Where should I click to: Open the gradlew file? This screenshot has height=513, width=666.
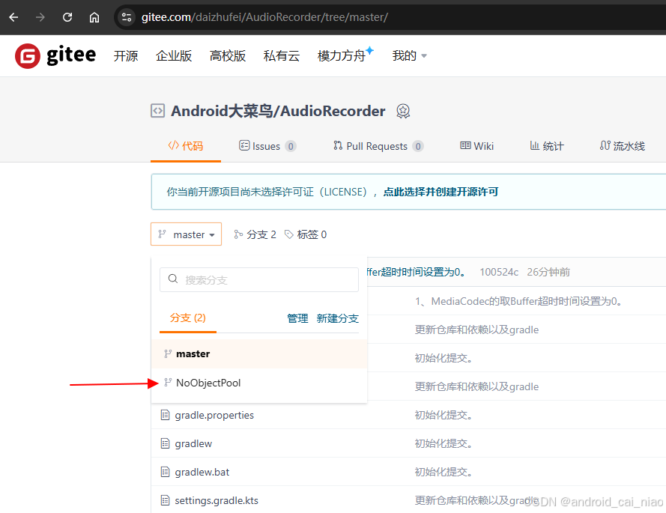[x=193, y=443]
